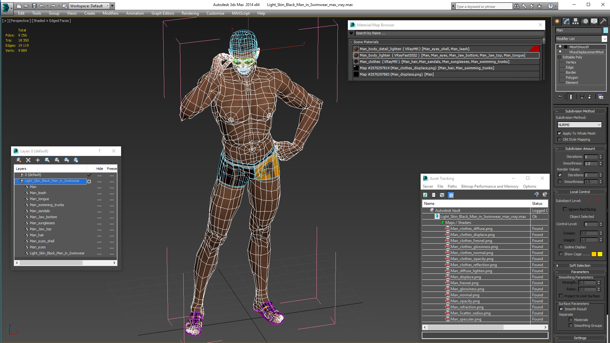Enable Ignore Backfacing checkbox
Viewport: 610px width, 343px height.
(x=565, y=209)
